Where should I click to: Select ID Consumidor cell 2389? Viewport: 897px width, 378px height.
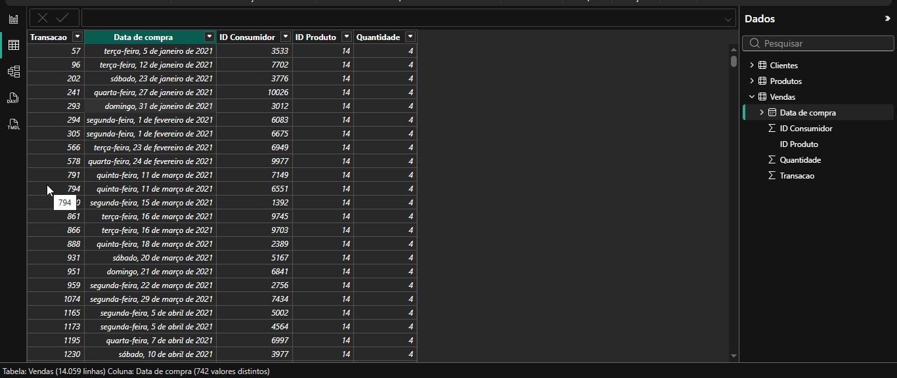[254, 243]
